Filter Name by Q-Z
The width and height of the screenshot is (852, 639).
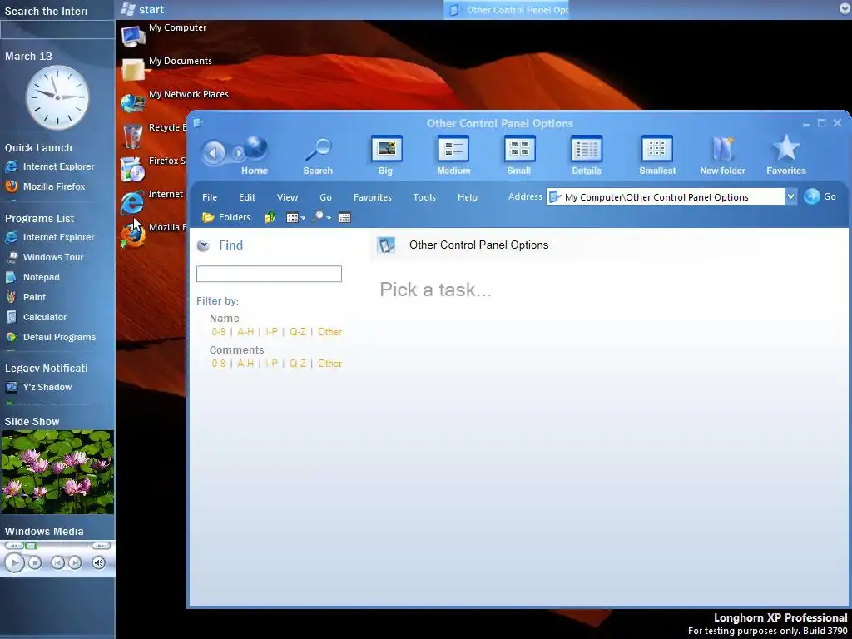tap(298, 331)
